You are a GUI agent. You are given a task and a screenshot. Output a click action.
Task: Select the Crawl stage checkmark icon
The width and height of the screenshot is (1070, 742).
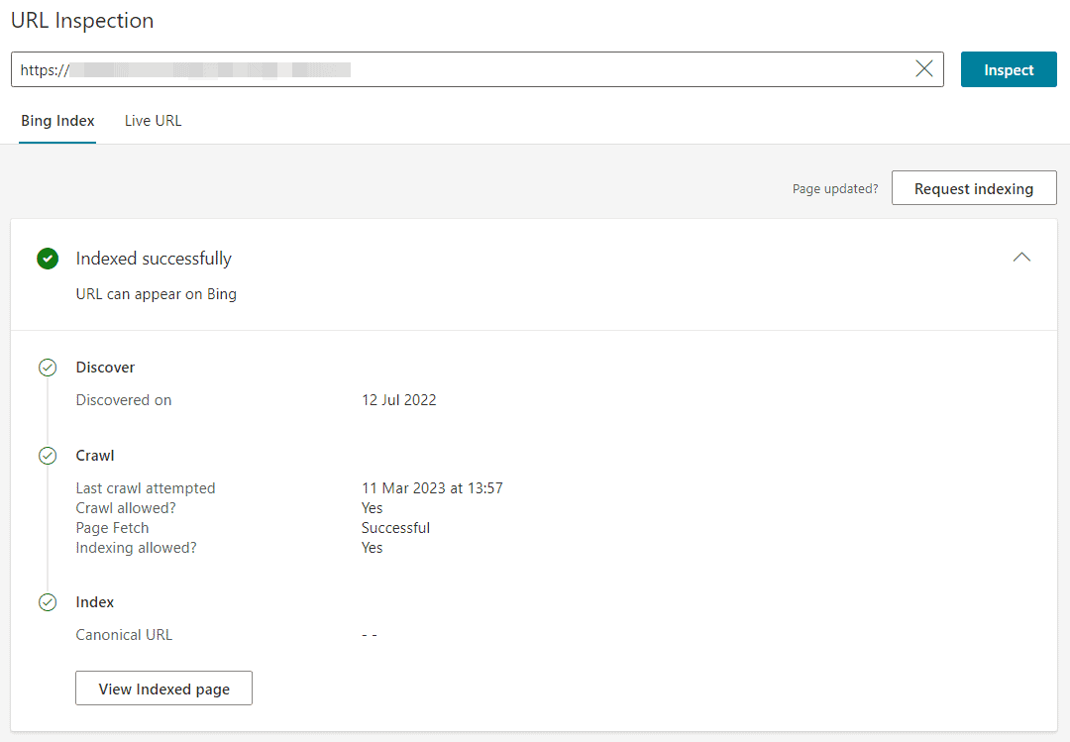pyautogui.click(x=48, y=455)
